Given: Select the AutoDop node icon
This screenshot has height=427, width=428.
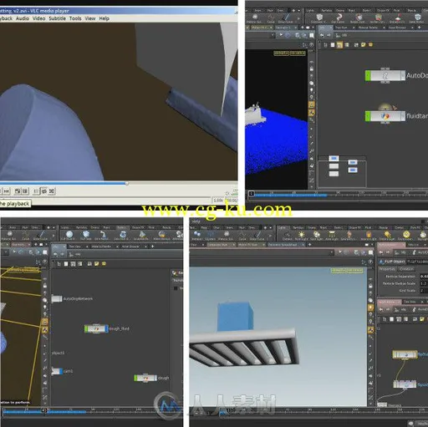Looking at the screenshot, I should (385, 75).
